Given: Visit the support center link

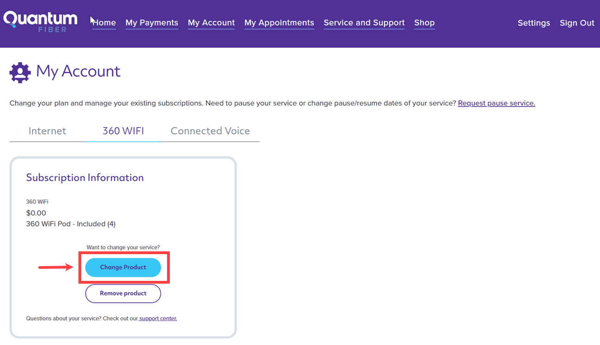Looking at the screenshot, I should coord(158,318).
